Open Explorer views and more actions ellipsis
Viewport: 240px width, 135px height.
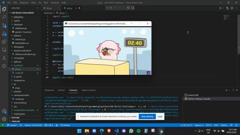tap(37, 8)
